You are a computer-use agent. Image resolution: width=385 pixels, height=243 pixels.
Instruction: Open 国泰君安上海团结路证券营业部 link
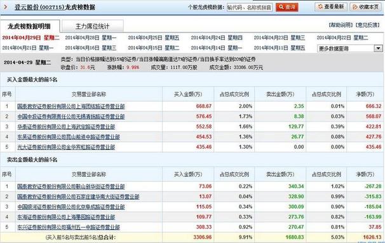pyautogui.click(x=71, y=106)
